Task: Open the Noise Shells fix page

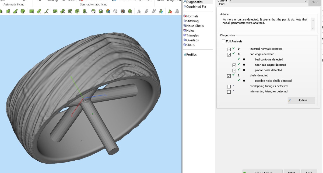Action: coord(195,26)
